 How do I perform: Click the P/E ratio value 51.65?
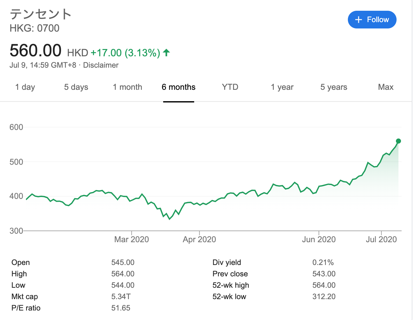pyautogui.click(x=120, y=308)
